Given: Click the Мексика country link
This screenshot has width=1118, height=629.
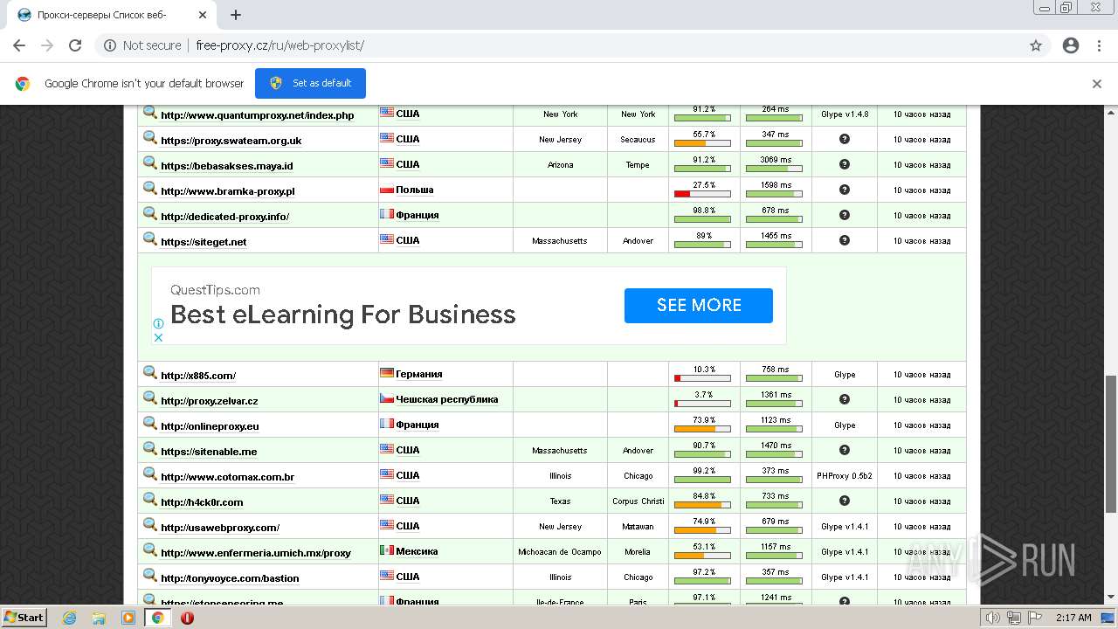Looking at the screenshot, I should [417, 551].
